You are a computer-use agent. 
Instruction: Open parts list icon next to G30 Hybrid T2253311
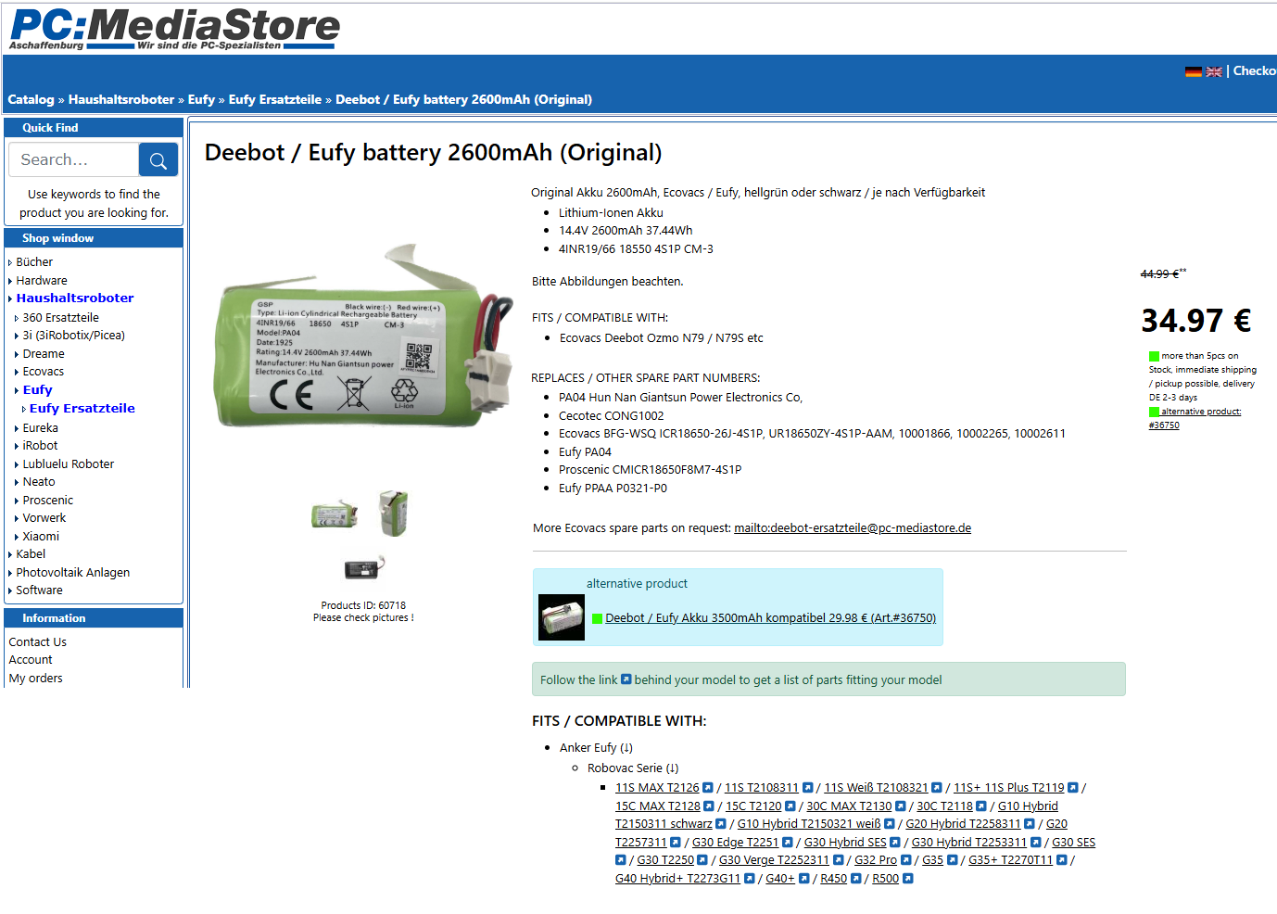pos(1035,843)
